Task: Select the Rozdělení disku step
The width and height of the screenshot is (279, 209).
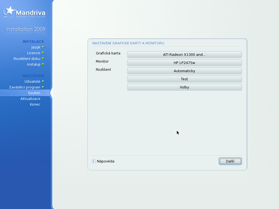Action: [27, 59]
